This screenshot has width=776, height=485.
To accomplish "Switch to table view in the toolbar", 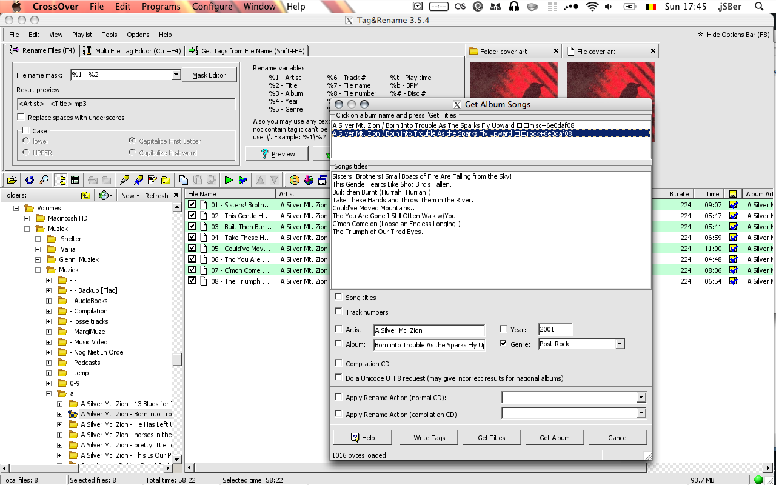I will click(x=75, y=180).
